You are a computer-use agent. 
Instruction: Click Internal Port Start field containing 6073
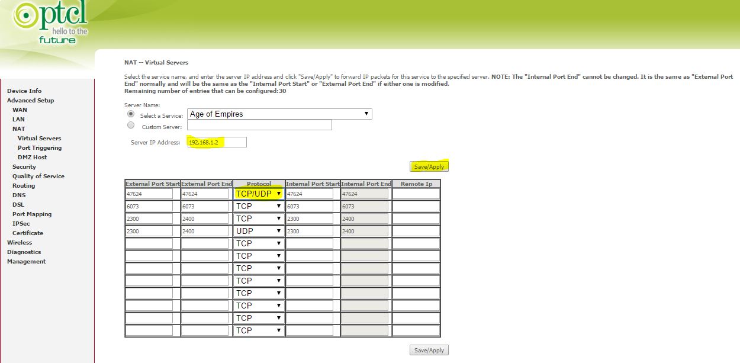coord(310,206)
